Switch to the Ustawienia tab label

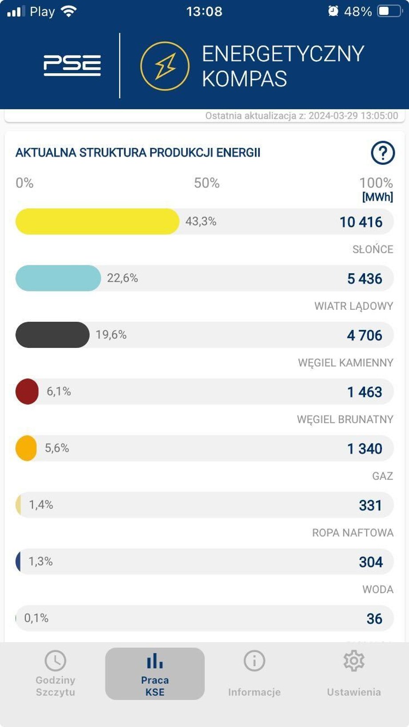coord(354,692)
